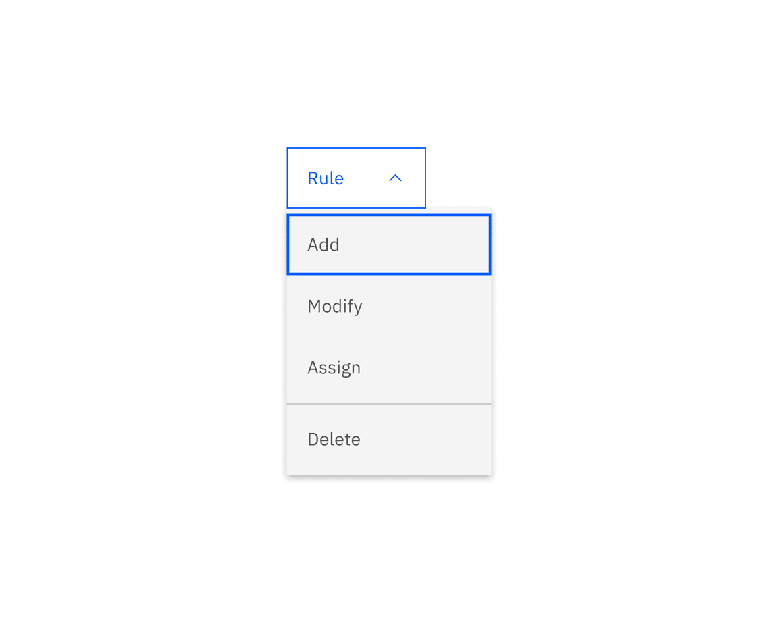
Task: Close the open dropdown using the Rule trigger
Action: [356, 178]
